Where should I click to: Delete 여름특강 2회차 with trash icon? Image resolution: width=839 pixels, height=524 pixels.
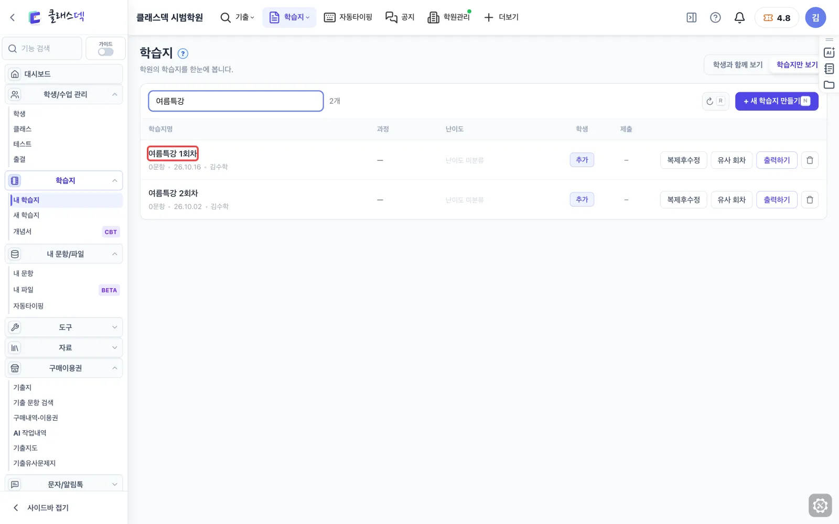point(810,200)
